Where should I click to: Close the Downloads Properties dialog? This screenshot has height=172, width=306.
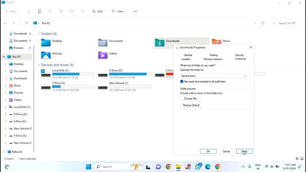pos(251,47)
